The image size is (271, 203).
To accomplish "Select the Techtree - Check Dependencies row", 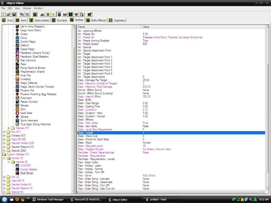I will [x=171, y=153].
